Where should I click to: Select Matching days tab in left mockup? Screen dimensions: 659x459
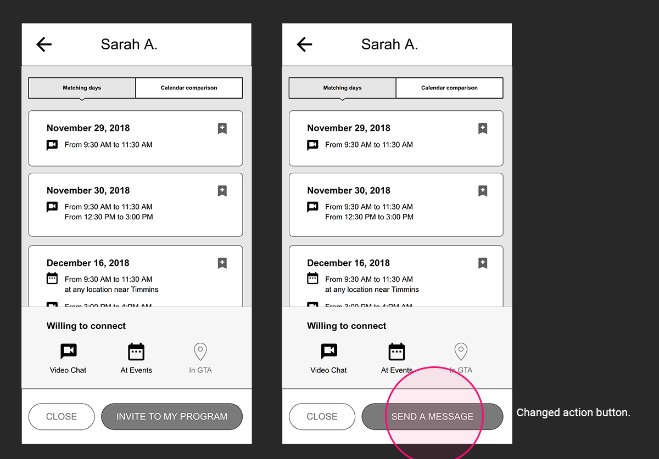pyautogui.click(x=82, y=88)
